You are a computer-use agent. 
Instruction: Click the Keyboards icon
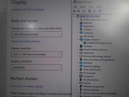(81, 53)
